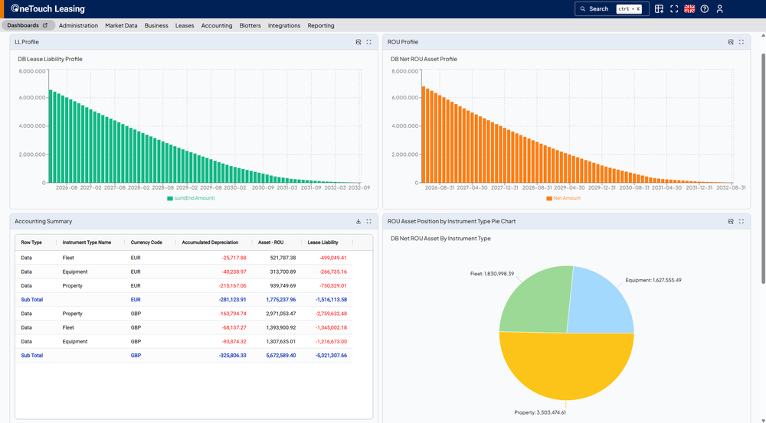Screen dimensions: 766x423
Task: Click the save-image icon on ROU Profile panel
Action: coord(731,42)
